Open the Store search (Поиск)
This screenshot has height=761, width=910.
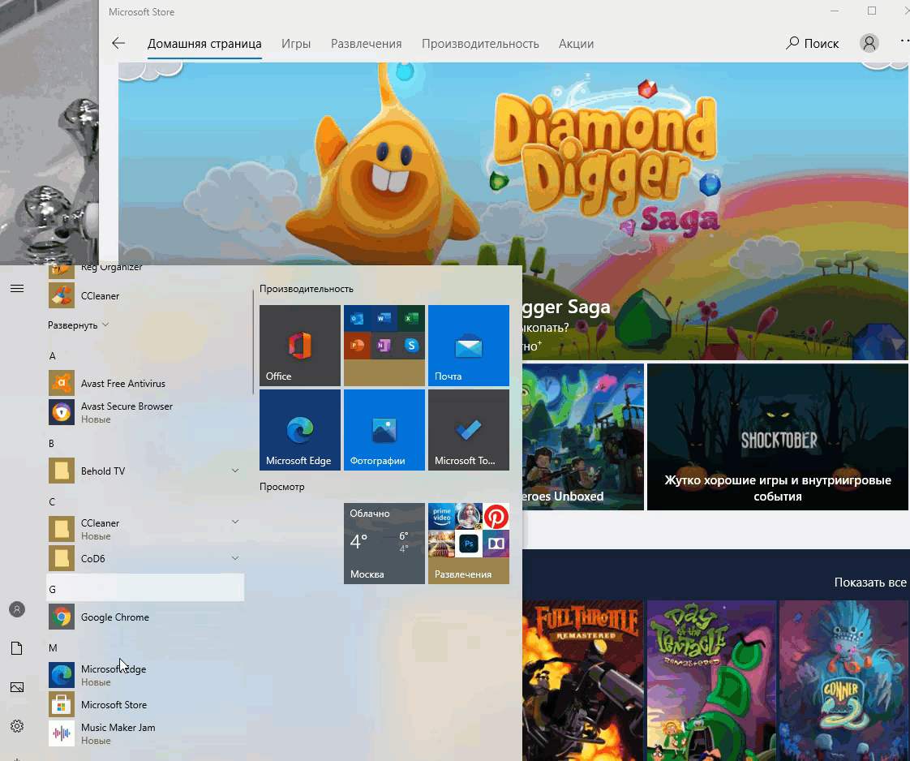[x=813, y=43]
